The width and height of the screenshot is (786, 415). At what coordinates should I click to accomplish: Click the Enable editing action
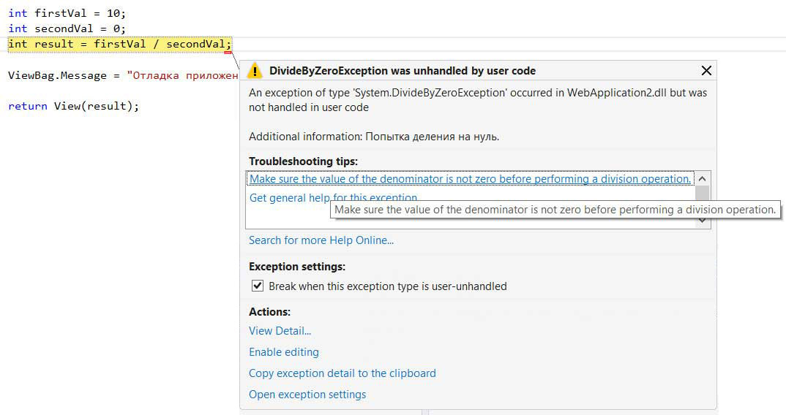click(x=284, y=352)
